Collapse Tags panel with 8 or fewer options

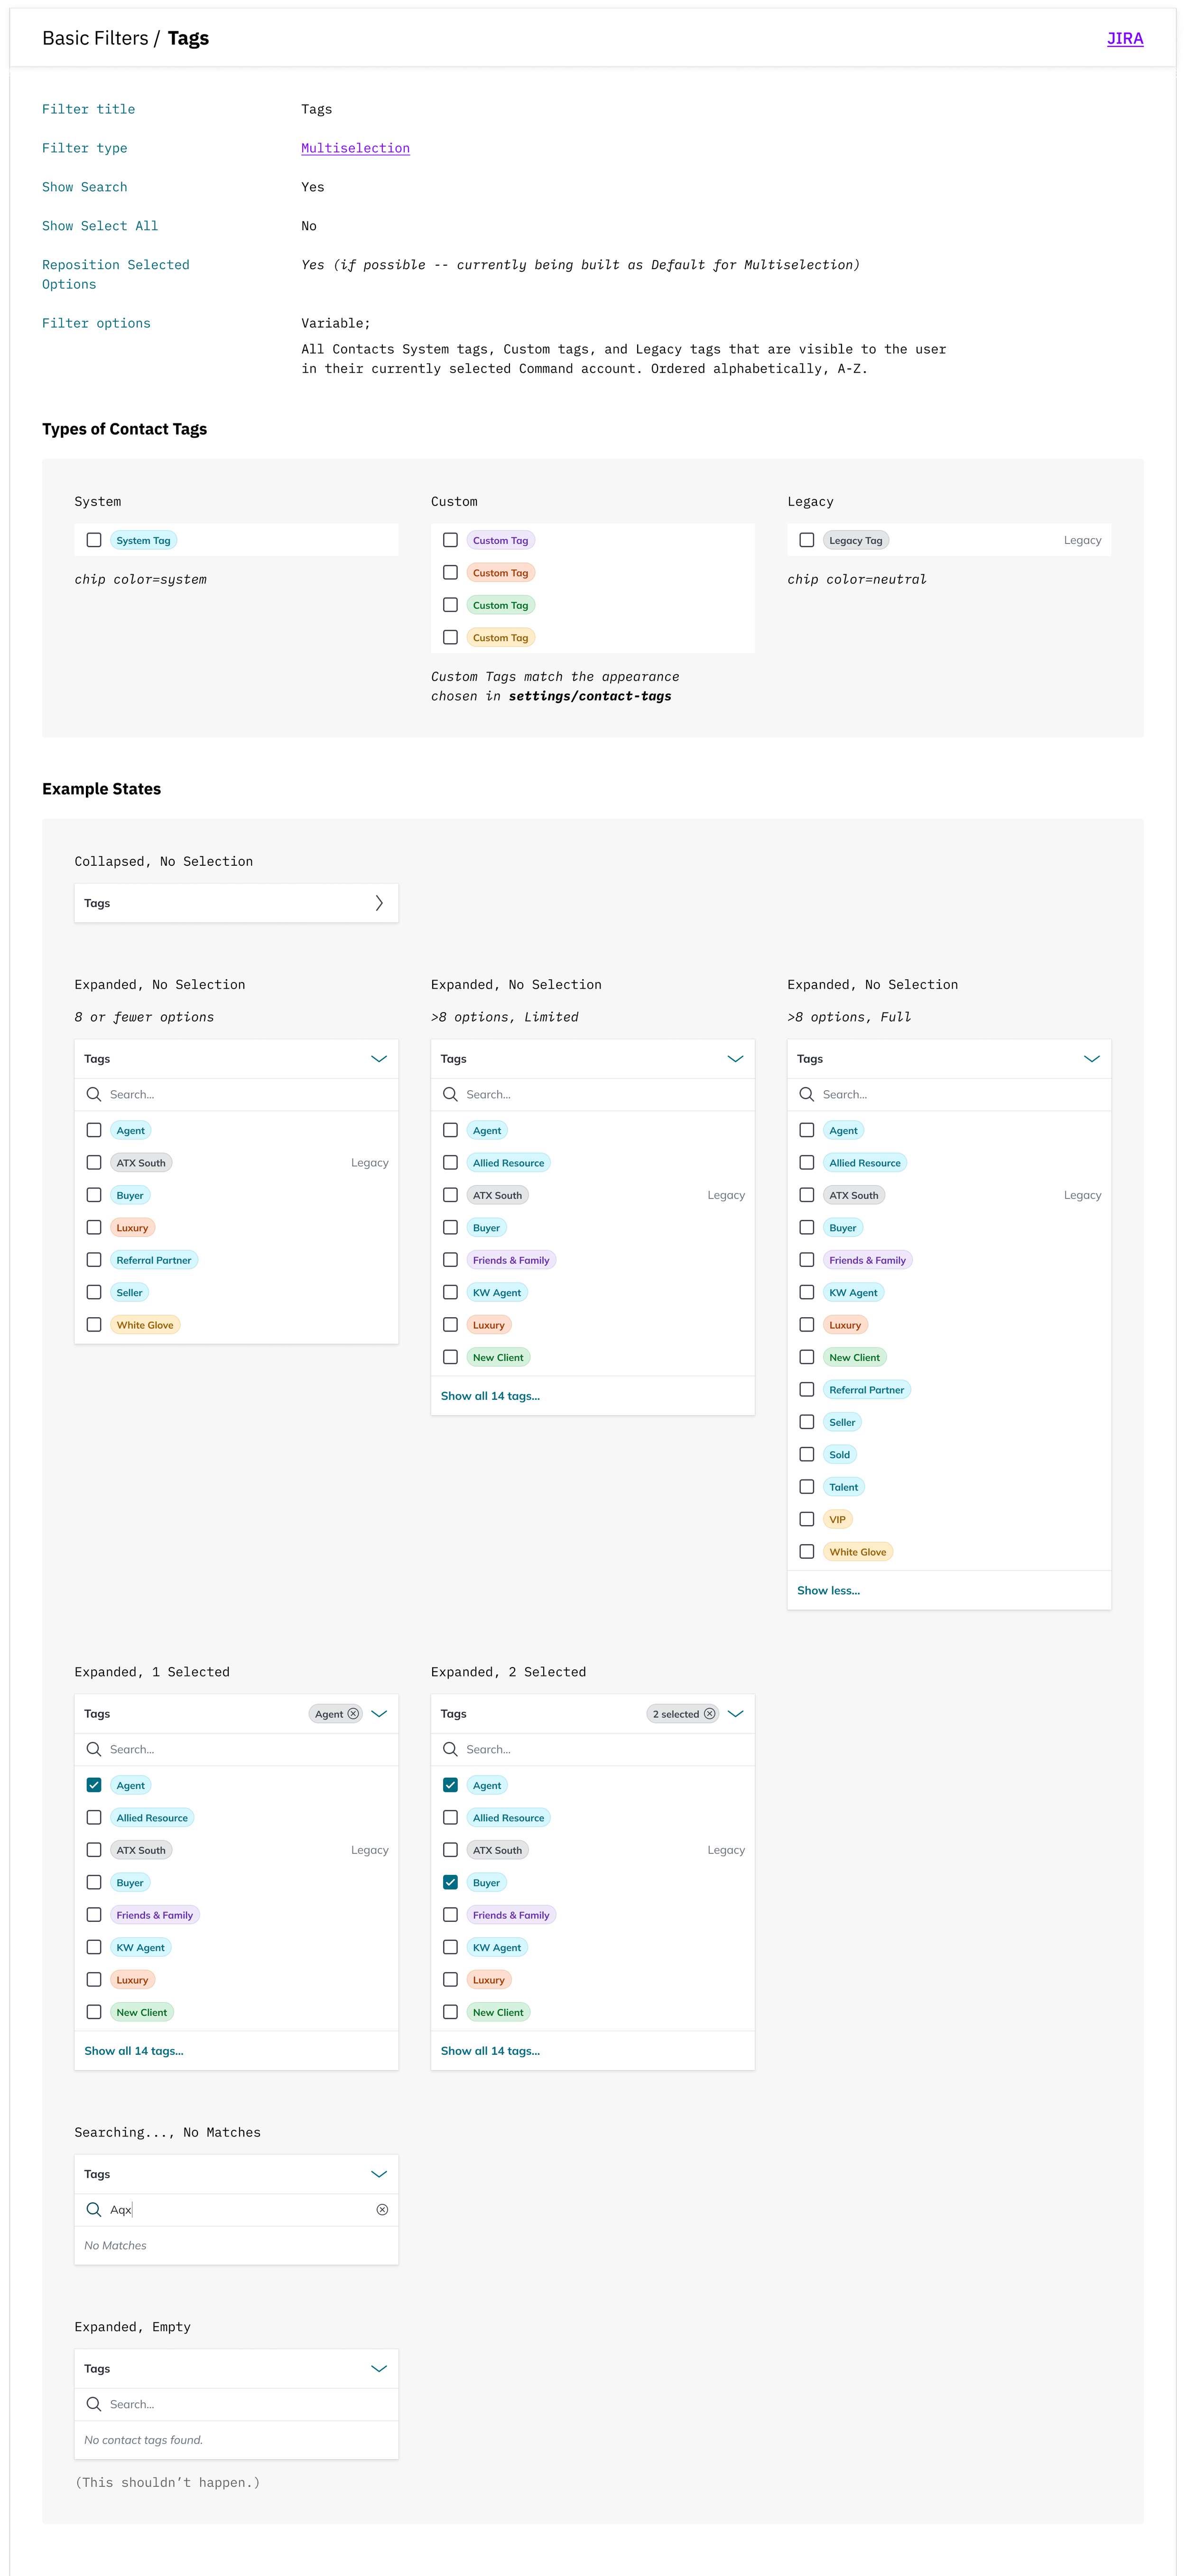coord(379,1058)
